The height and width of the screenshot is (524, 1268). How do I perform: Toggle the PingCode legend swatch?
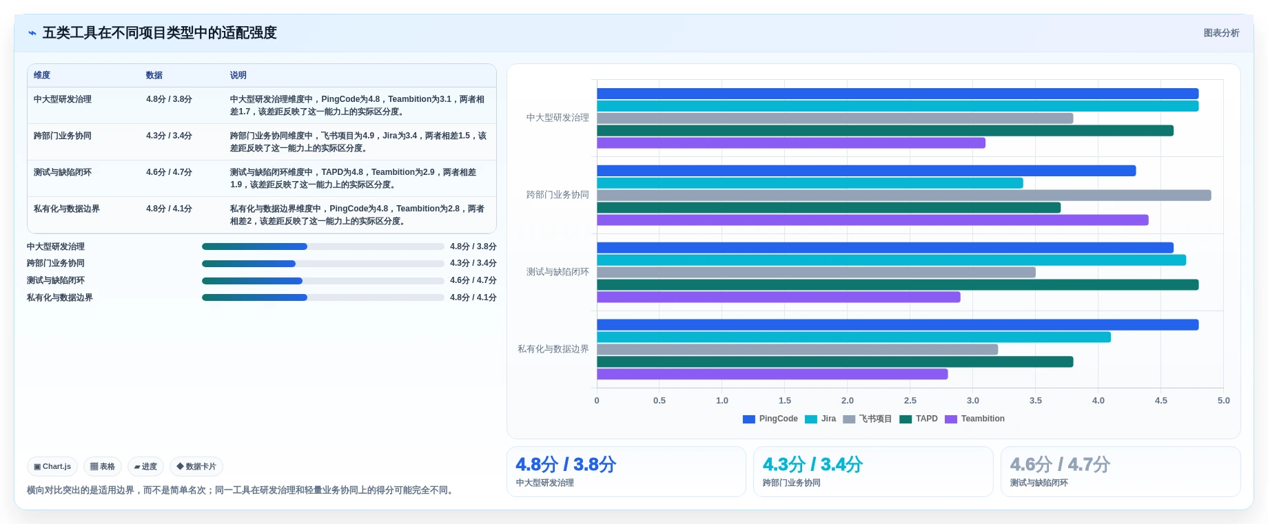749,419
